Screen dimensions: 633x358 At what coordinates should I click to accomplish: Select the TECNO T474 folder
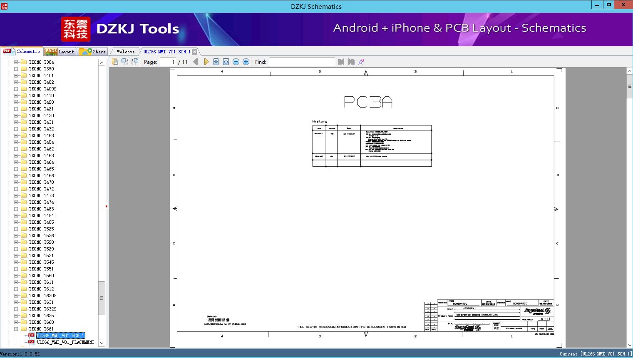pos(41,202)
